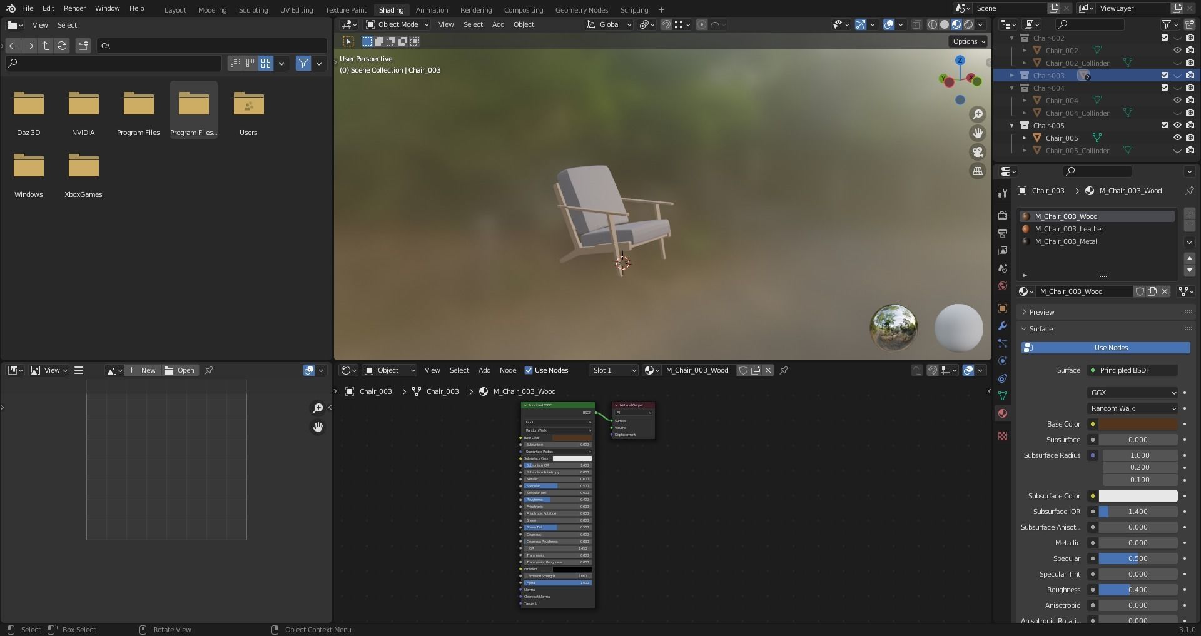Click the outliner search field
Viewport: 1201px width, 636px height.
[1089, 24]
